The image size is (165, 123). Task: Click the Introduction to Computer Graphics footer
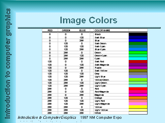(x=47, y=117)
